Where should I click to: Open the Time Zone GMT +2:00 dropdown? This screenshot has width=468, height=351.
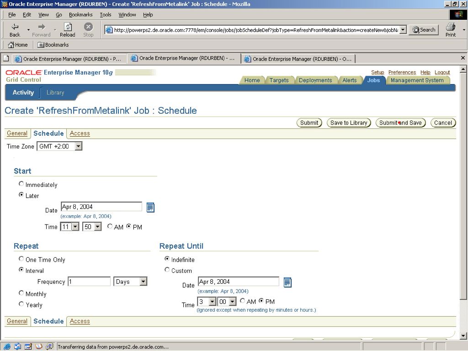[59, 146]
